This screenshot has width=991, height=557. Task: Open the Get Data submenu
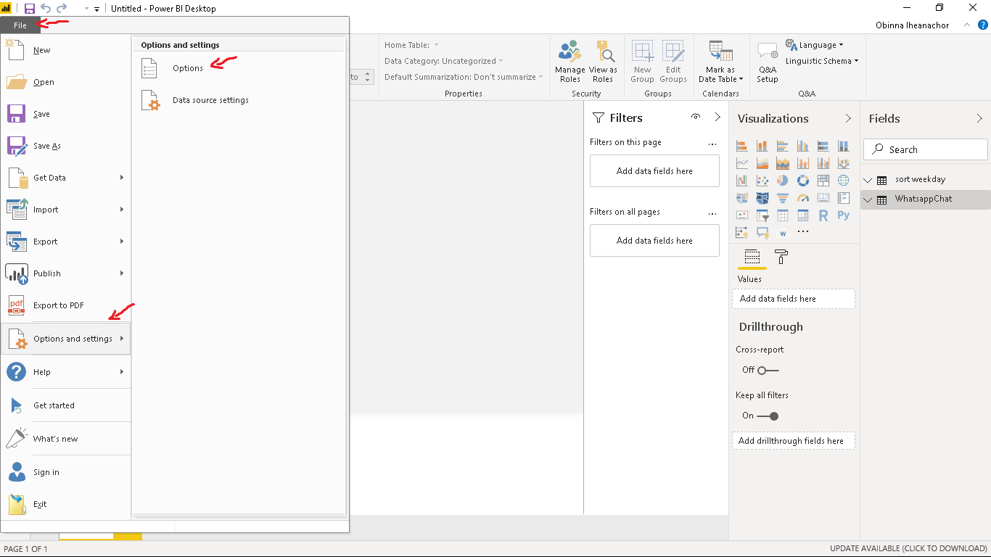tap(66, 178)
